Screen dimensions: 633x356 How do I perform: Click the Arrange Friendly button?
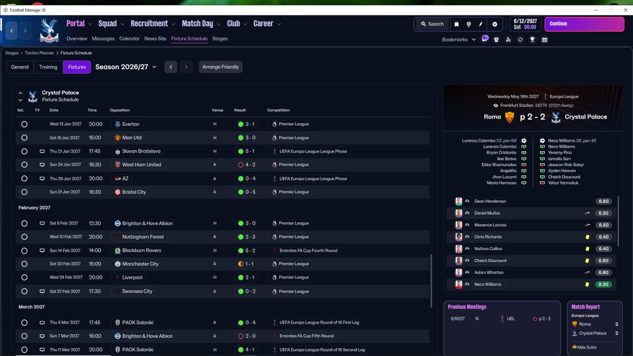221,67
